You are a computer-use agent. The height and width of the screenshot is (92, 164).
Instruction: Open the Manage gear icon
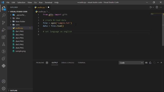click(x=4, y=88)
